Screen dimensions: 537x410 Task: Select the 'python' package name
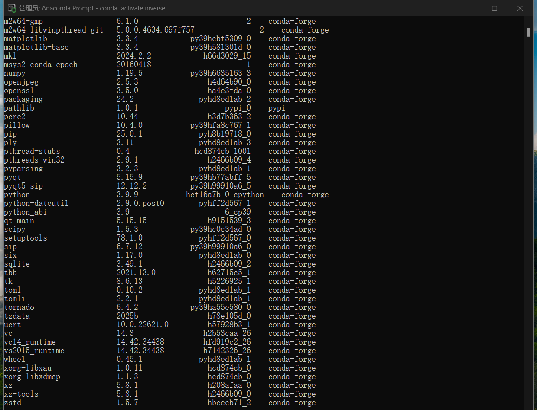click(17, 195)
